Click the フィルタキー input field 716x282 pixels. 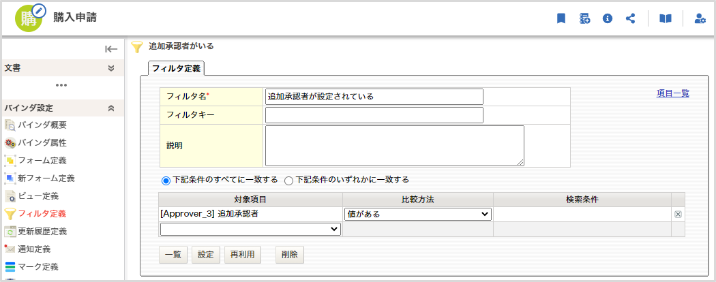pos(374,115)
